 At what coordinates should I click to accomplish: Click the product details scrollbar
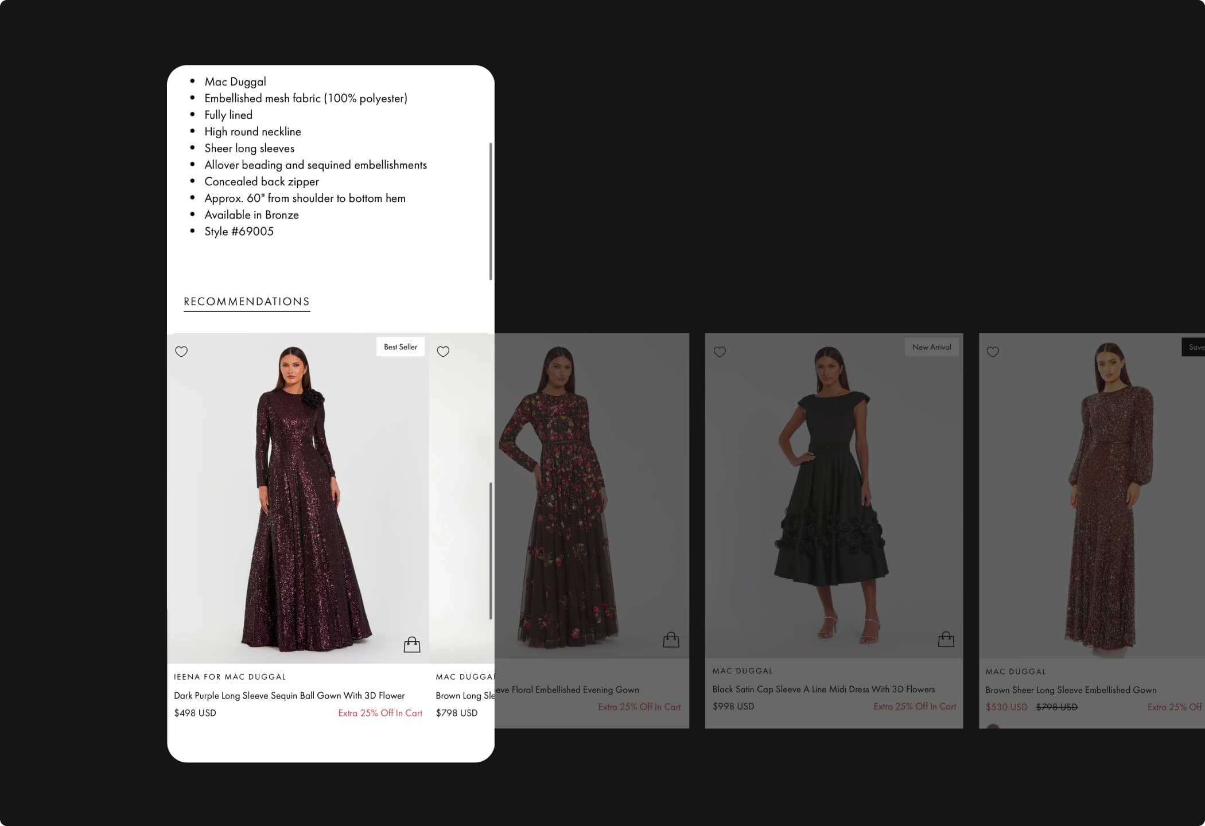[x=491, y=211]
